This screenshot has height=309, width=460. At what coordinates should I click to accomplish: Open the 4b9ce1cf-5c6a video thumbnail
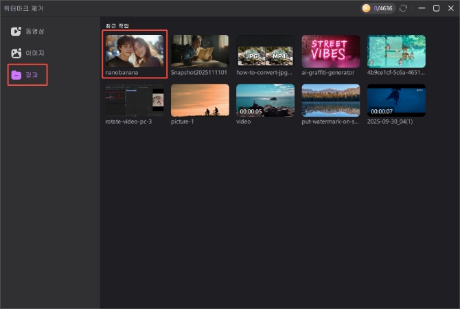(x=396, y=51)
